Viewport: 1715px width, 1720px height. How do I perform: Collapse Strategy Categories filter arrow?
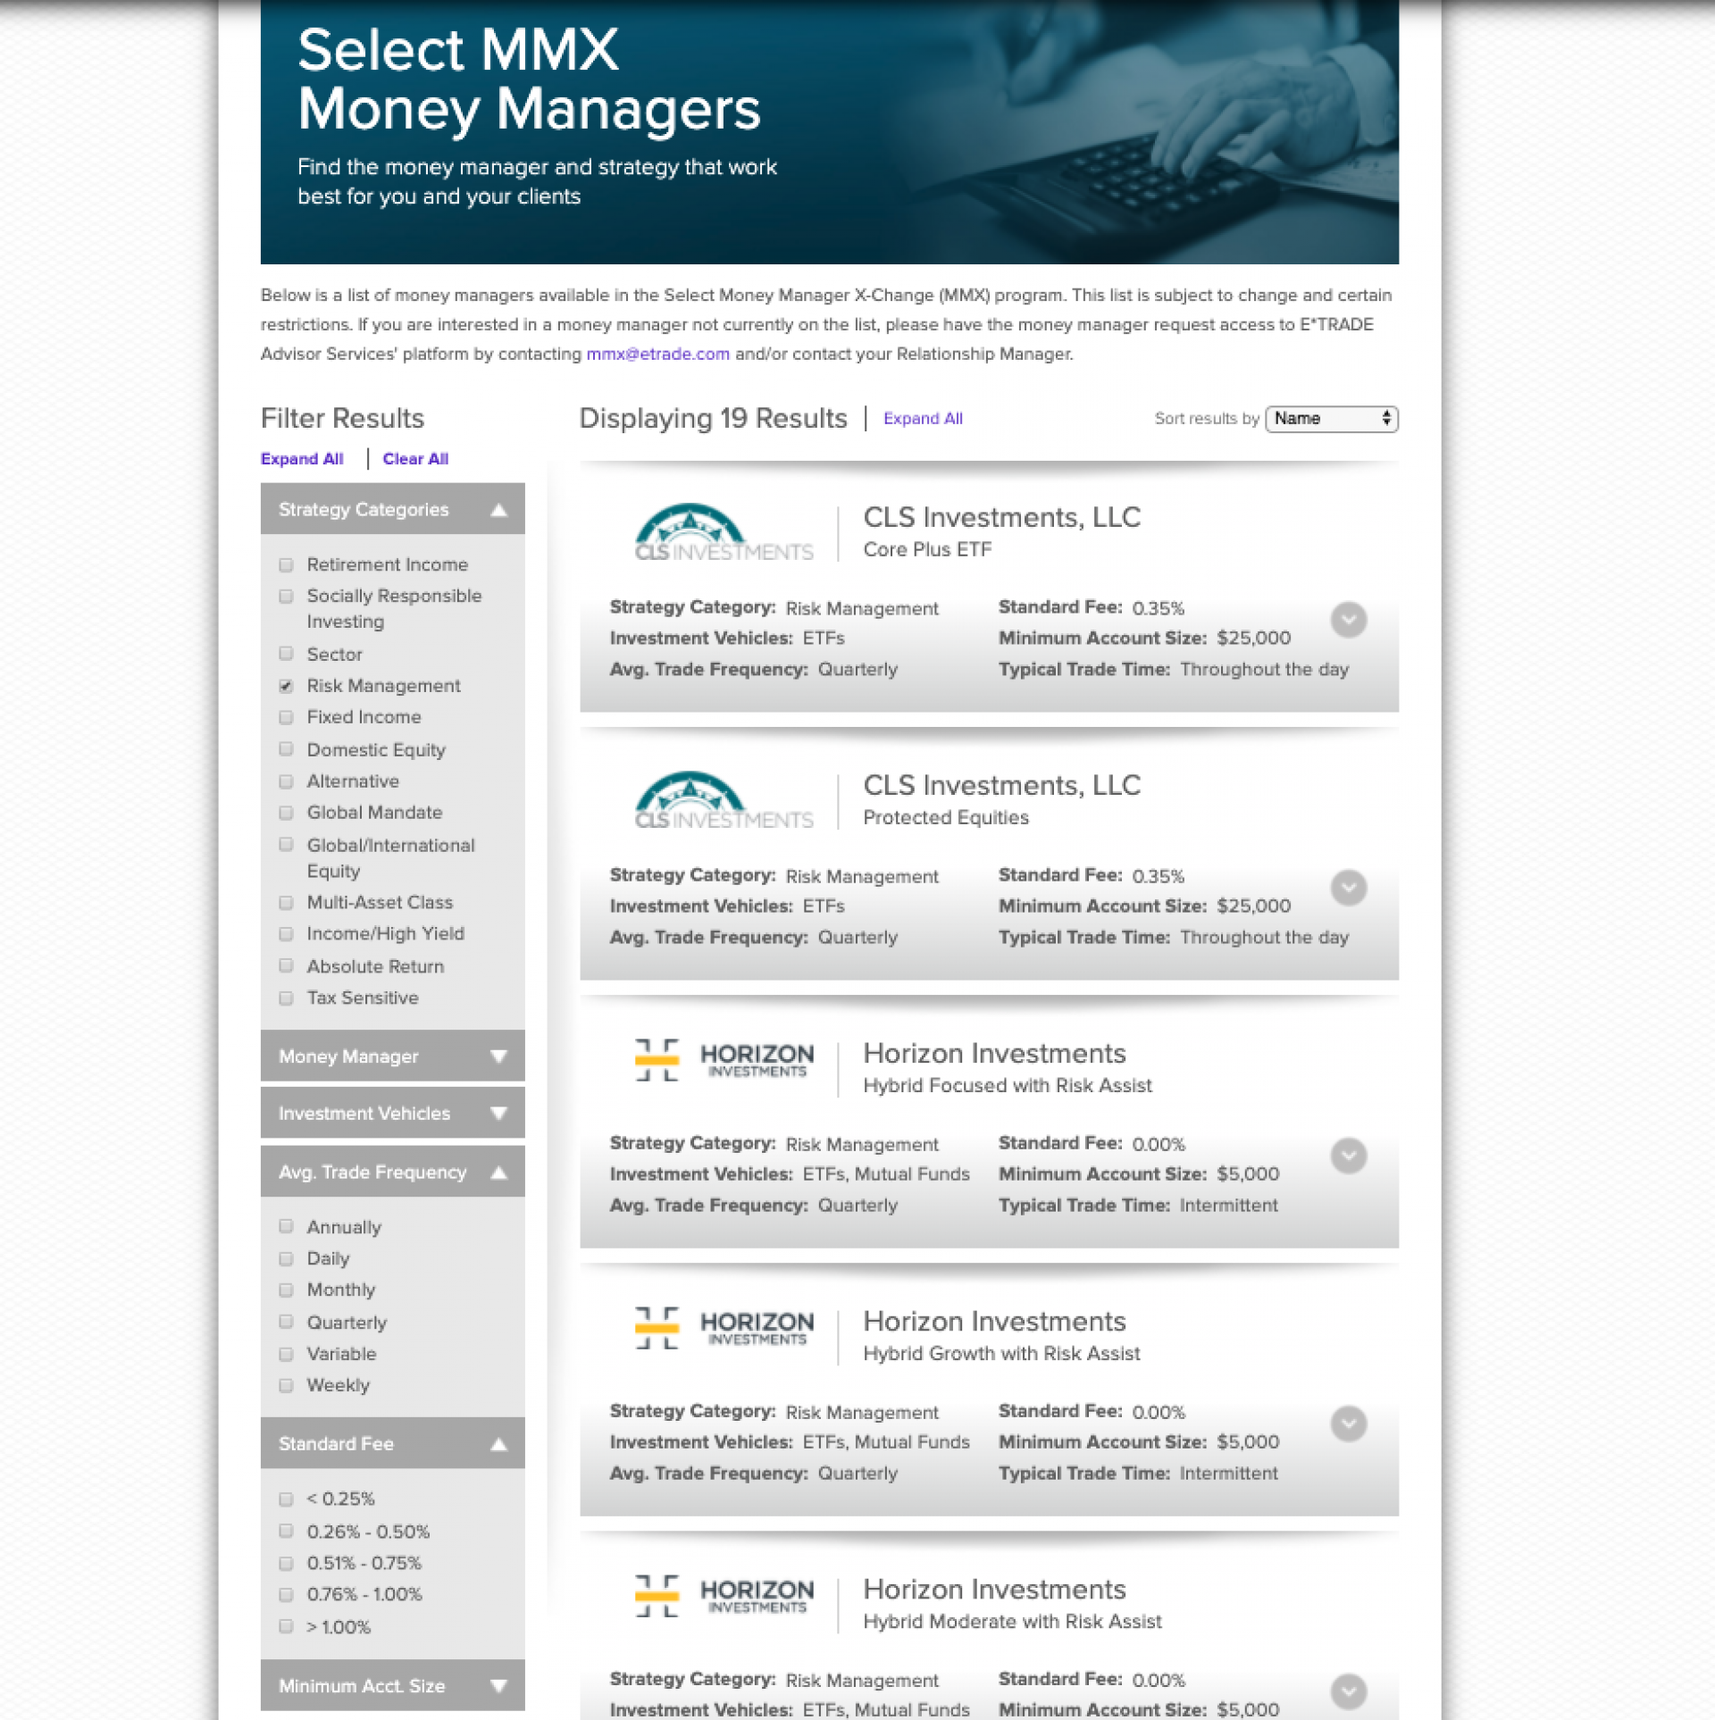(498, 510)
